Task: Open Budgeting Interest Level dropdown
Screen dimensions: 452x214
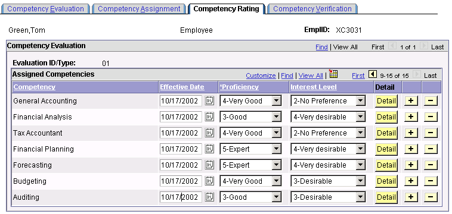Action: point(328,181)
